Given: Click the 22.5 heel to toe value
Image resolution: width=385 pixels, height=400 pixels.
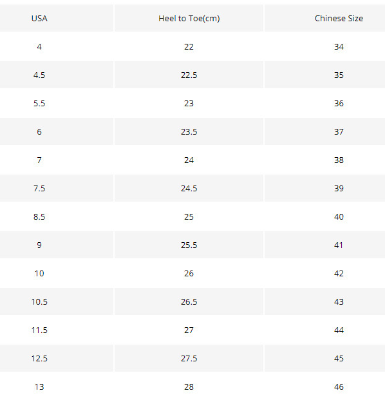Looking at the screenshot, I should (189, 75).
